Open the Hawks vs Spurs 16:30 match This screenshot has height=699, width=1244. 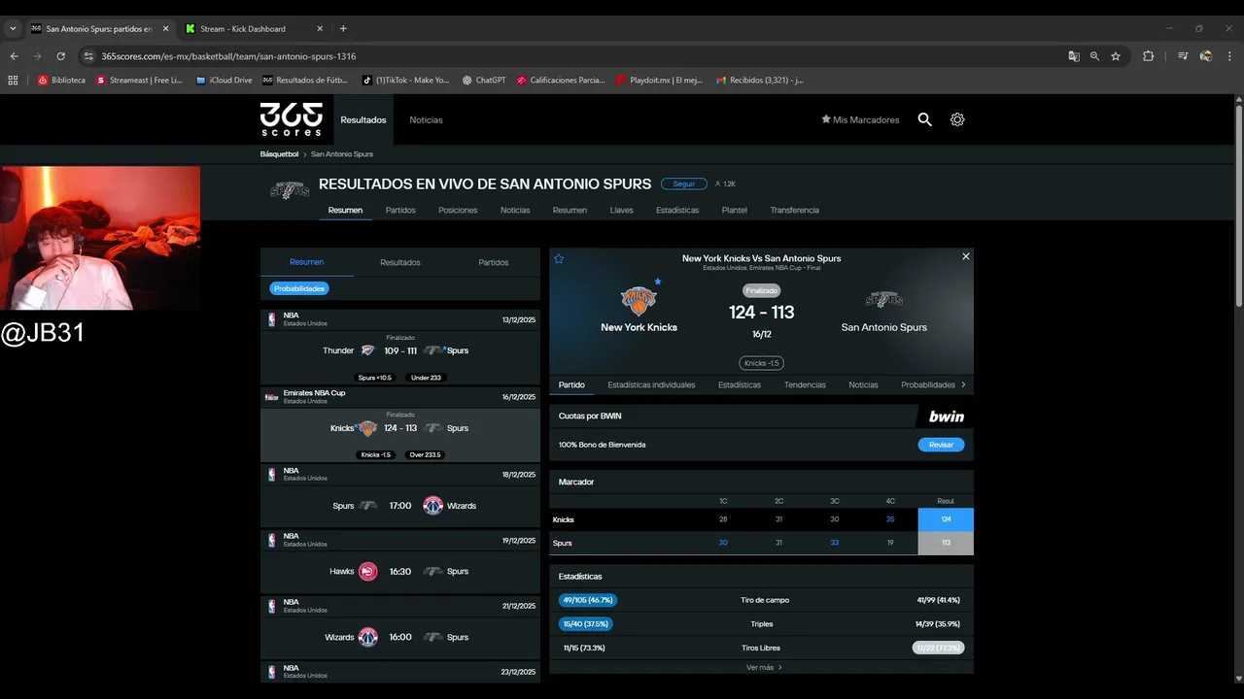[x=399, y=572]
